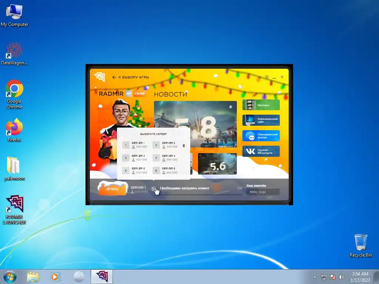Open Action Center flag tray icon
379x284 pixels.
point(333,277)
